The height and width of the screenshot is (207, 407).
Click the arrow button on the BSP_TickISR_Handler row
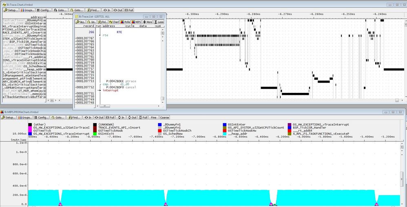coord(45,42)
